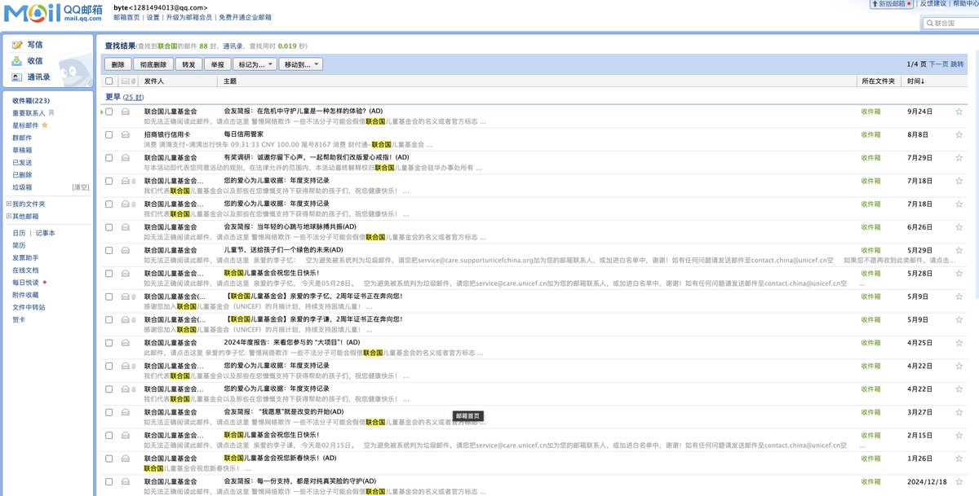Click the 跳转 page jump link
The image size is (979, 496).
[x=957, y=64]
